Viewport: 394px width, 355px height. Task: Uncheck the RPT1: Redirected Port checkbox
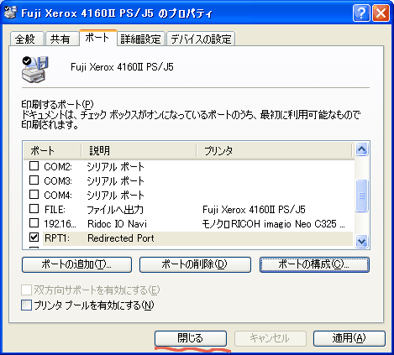34,238
